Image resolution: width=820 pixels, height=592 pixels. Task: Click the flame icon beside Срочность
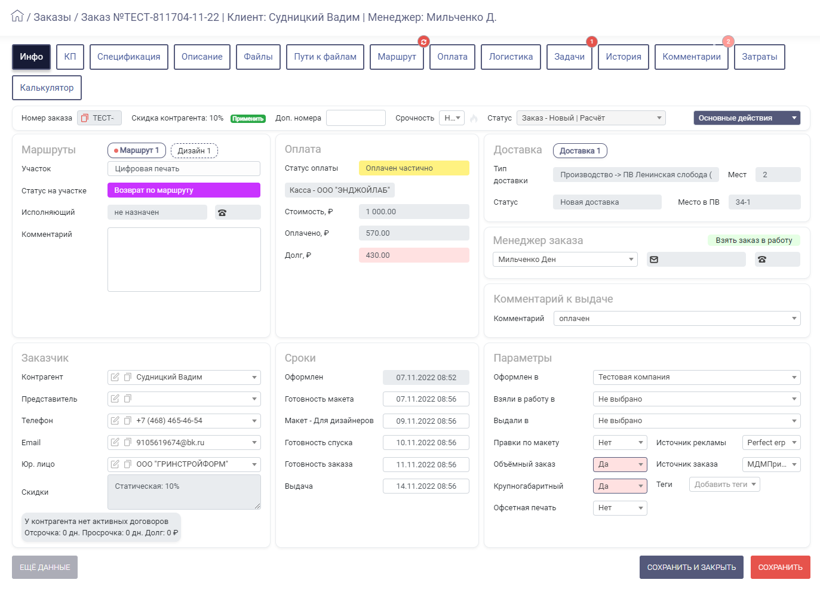(x=474, y=118)
